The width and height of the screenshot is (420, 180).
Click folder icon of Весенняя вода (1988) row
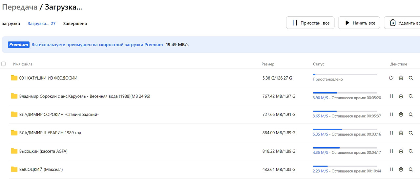14,96
